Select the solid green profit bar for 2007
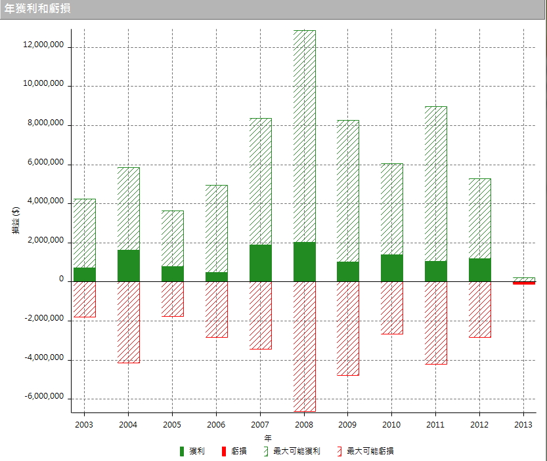This screenshot has width=547, height=461. (x=260, y=263)
